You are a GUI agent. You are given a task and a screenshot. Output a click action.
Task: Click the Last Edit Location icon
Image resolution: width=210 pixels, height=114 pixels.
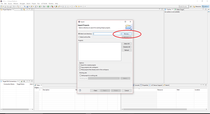(x=76, y=6)
